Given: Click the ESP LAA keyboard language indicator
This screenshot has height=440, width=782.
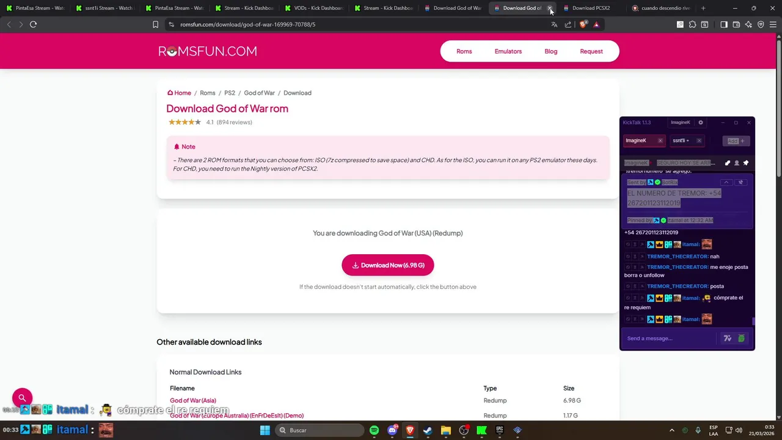Looking at the screenshot, I should (x=714, y=430).
